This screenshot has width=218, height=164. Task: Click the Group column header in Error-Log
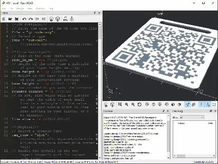pos(181,123)
